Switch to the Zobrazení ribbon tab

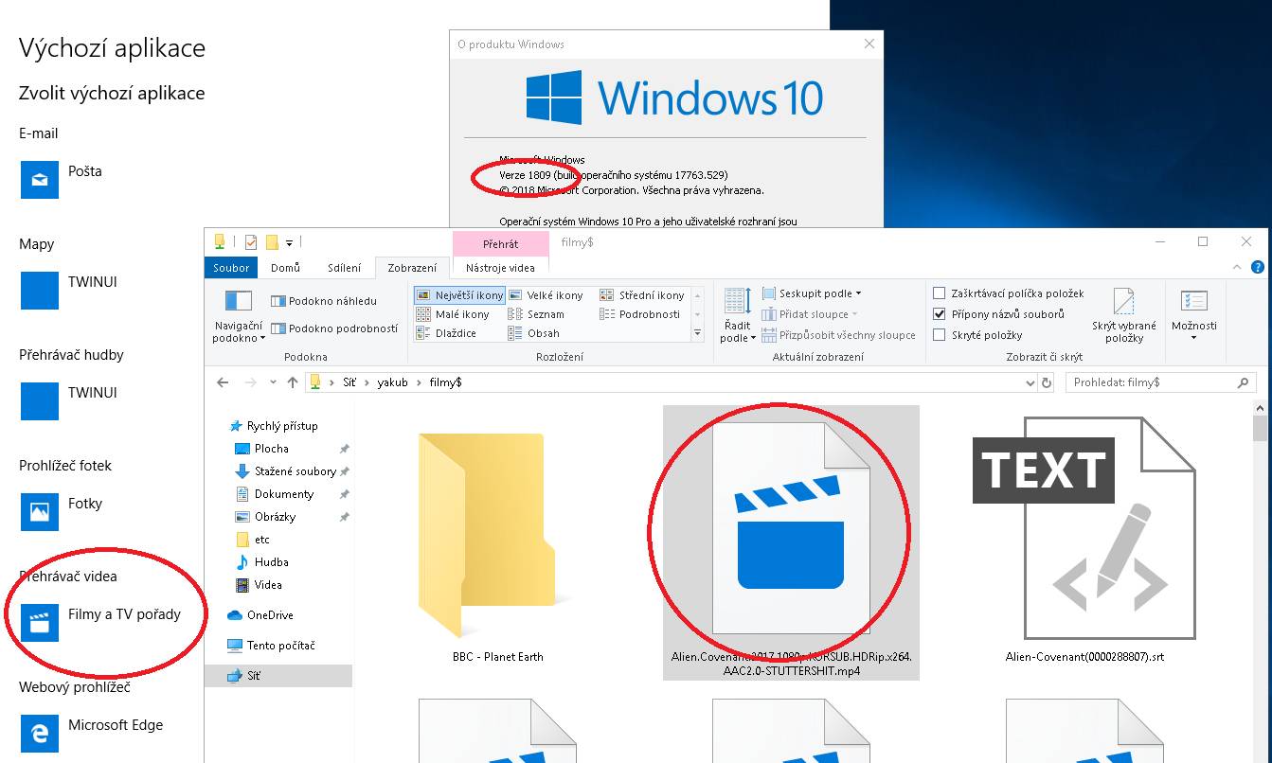[412, 268]
